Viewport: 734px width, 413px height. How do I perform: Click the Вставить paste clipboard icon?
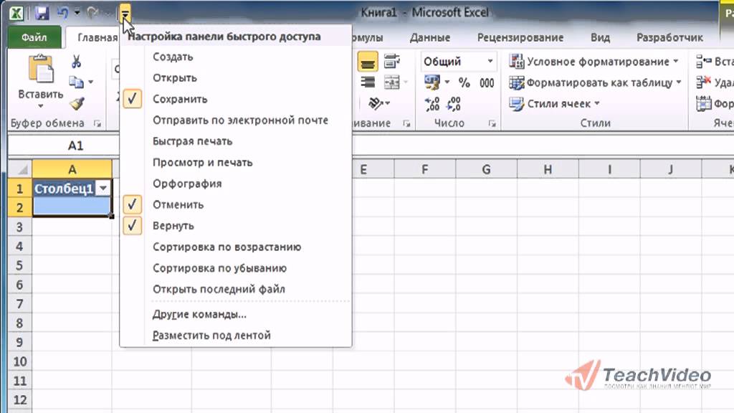tap(41, 70)
